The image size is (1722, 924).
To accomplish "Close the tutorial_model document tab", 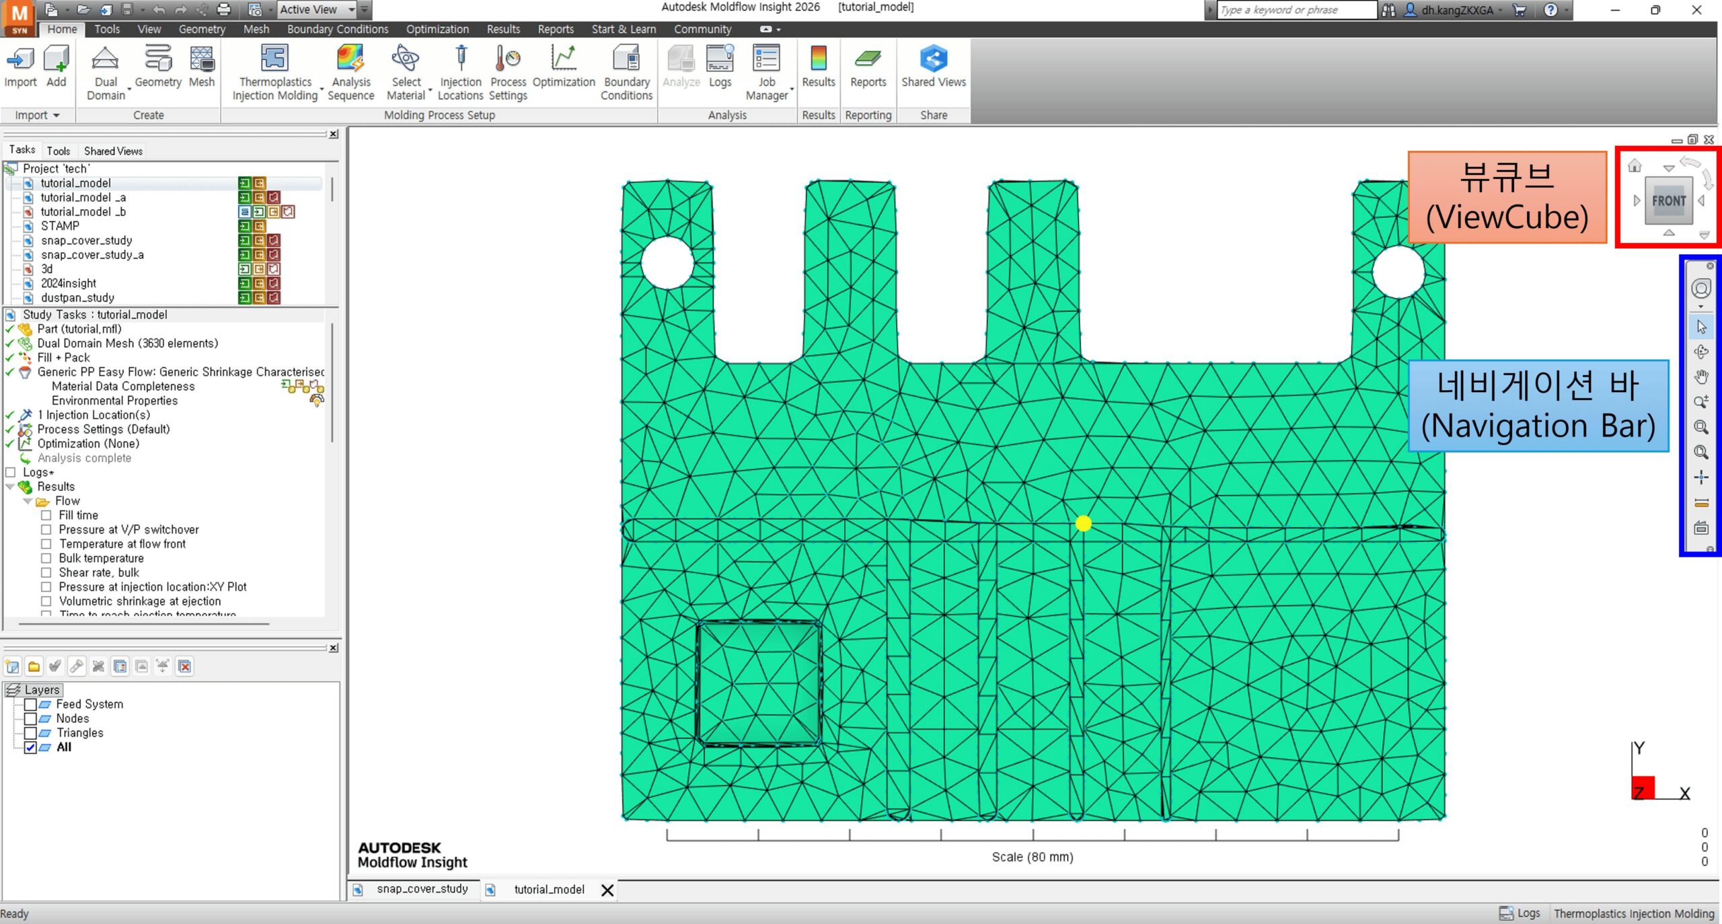I will point(607,890).
